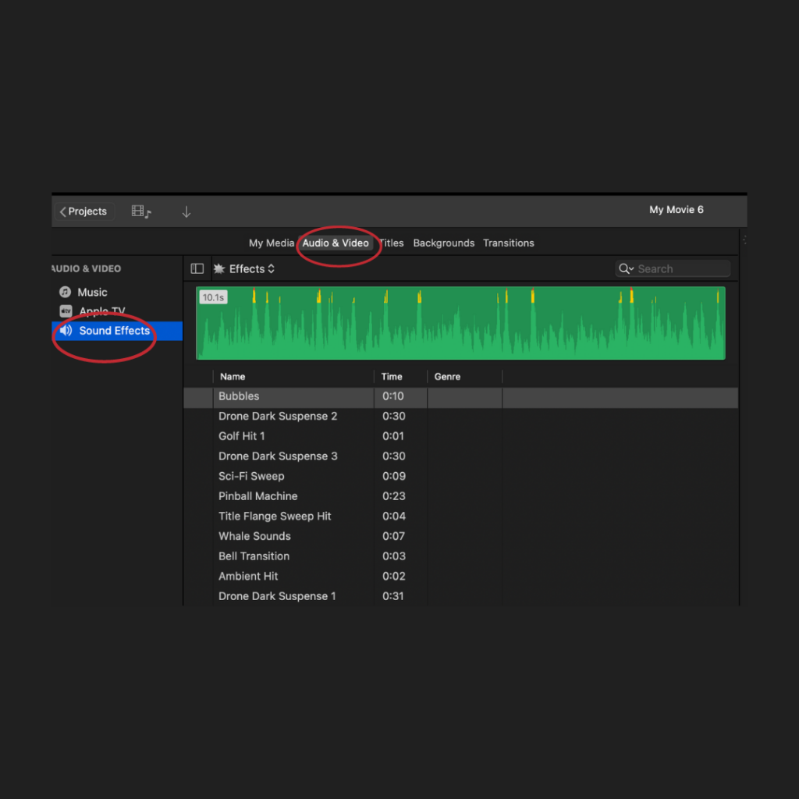The width and height of the screenshot is (799, 799).
Task: Open the Titles tab
Action: click(392, 243)
